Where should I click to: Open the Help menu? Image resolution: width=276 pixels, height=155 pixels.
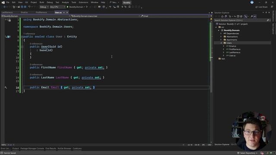(103, 3)
